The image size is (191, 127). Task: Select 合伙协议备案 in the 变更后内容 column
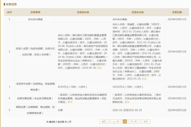(120, 19)
